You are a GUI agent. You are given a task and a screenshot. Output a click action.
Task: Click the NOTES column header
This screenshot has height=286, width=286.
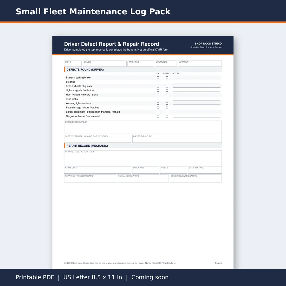pos(176,74)
